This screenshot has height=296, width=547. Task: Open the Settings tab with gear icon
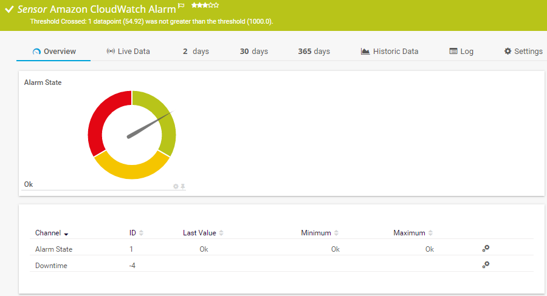coord(523,52)
